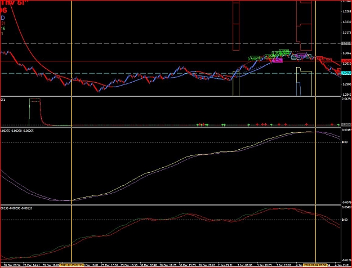Click the 1.2900 price axis label
Viewport: 352px width, 268px height.
tap(346, 84)
